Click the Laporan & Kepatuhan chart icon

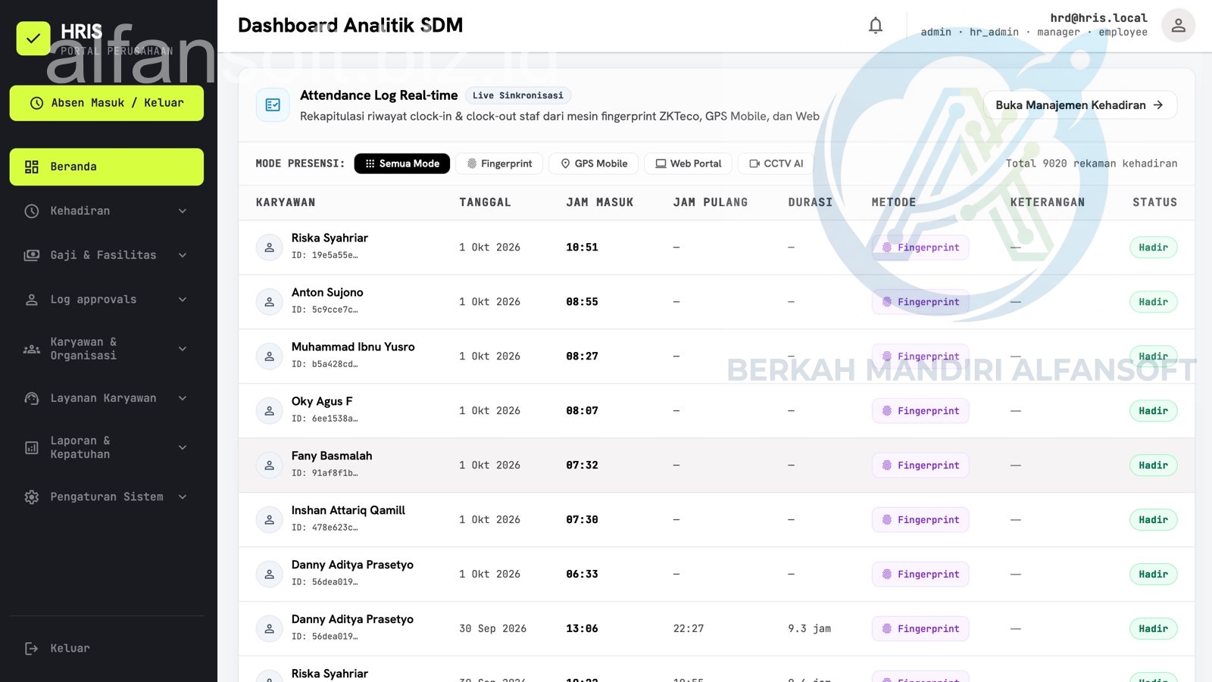(x=32, y=448)
